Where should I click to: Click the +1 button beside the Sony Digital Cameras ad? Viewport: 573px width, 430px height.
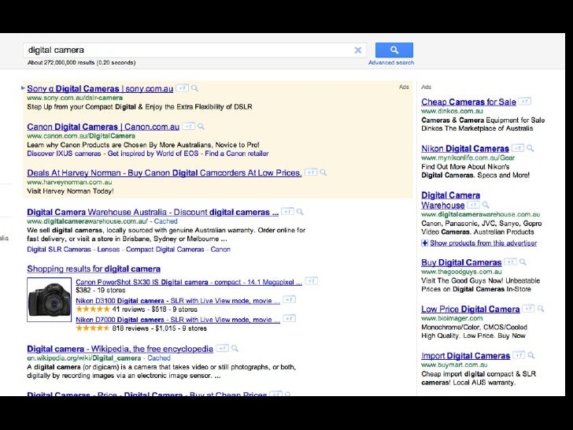[x=182, y=88]
